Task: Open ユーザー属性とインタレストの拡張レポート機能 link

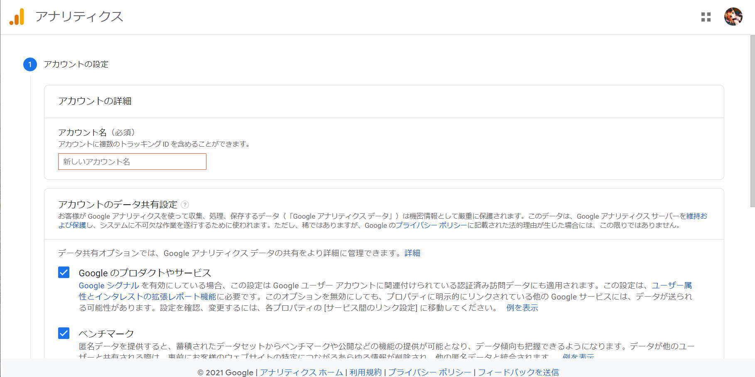Action: (147, 297)
